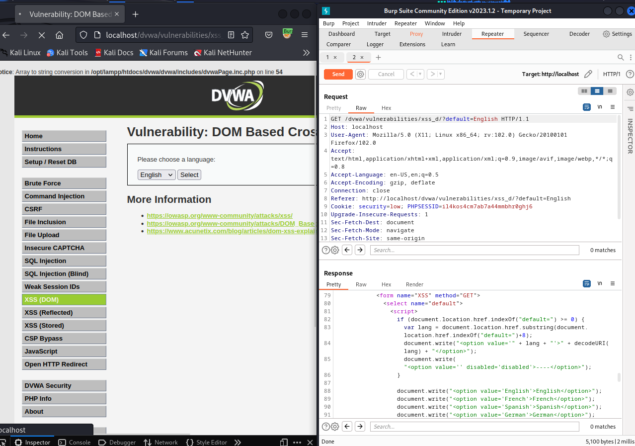635x446 pixels.
Task: Toggle response word wrap icon
Action: pyautogui.click(x=587, y=283)
